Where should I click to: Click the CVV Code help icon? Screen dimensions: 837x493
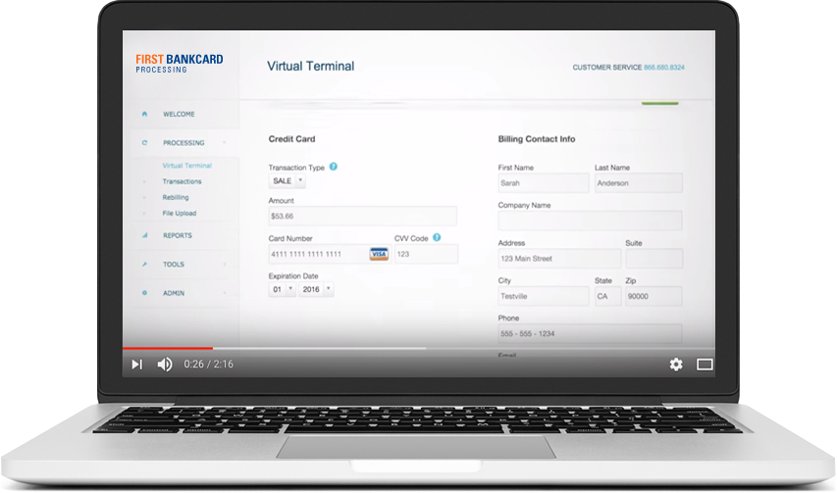(x=437, y=237)
